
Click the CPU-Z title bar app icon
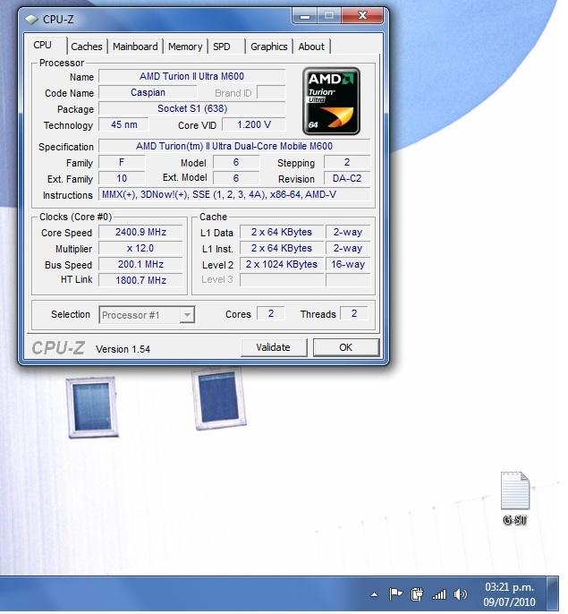(31, 19)
